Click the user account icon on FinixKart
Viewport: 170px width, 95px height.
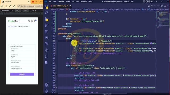(32, 21)
